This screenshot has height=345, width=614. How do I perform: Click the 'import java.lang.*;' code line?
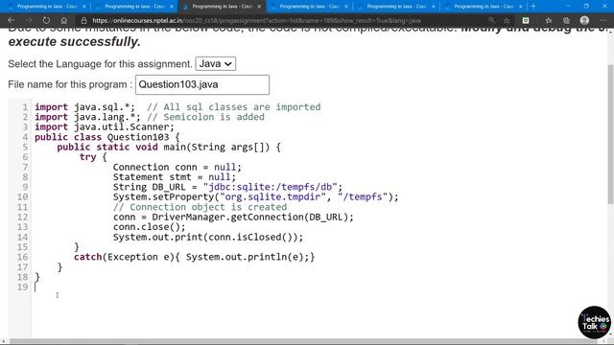click(87, 117)
